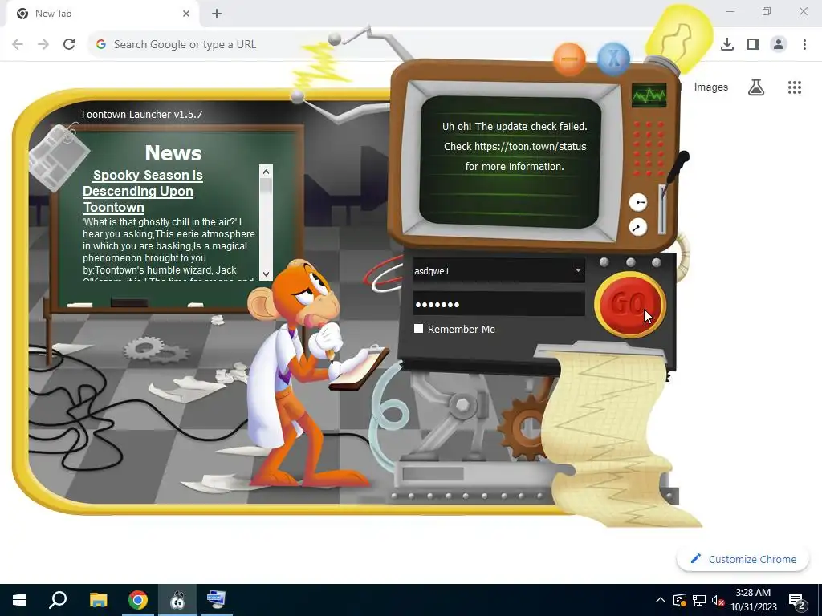Open a new tab with plus button
This screenshot has height=616, width=822.
point(217,14)
